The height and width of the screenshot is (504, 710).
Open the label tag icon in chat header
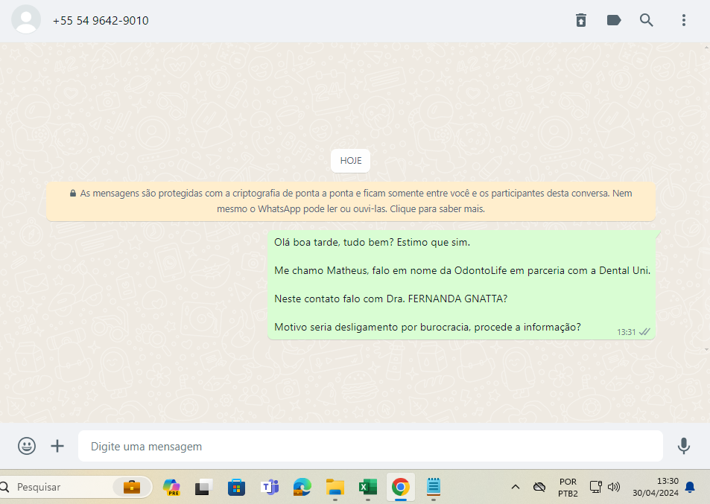pos(614,21)
